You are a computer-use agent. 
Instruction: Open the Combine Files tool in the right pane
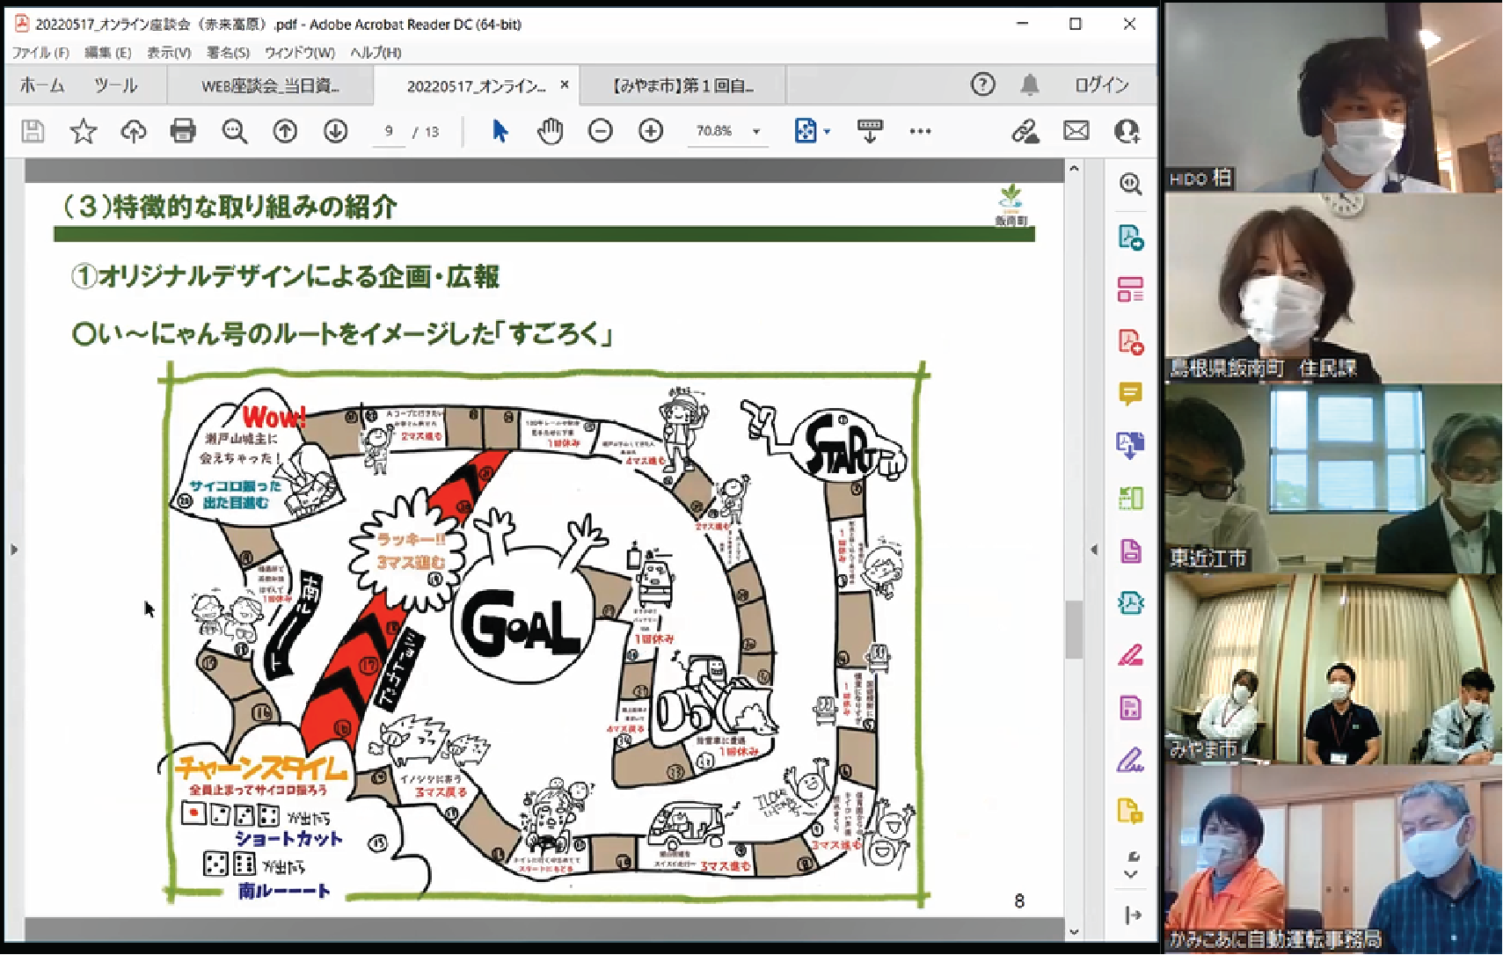1131,445
